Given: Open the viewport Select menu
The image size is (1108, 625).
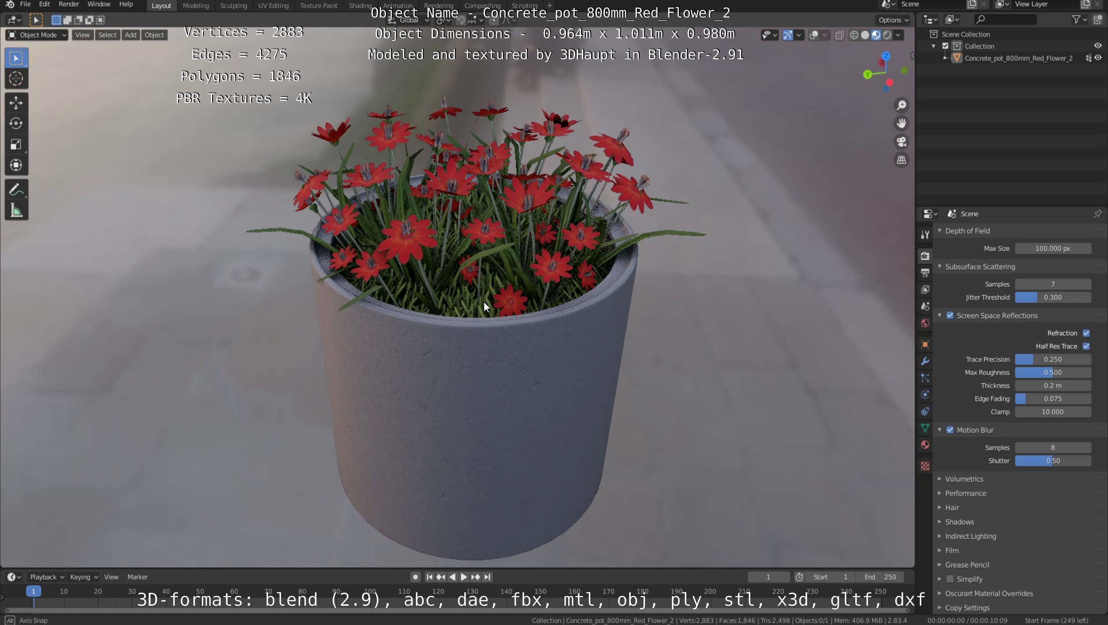Looking at the screenshot, I should coord(108,35).
